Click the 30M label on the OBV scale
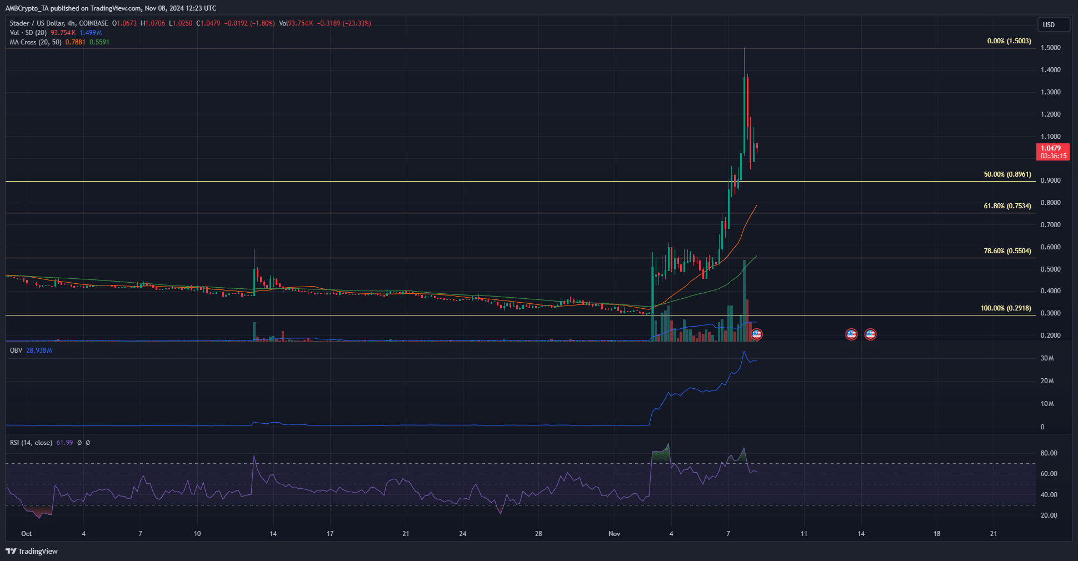Image resolution: width=1078 pixels, height=561 pixels. point(1047,358)
